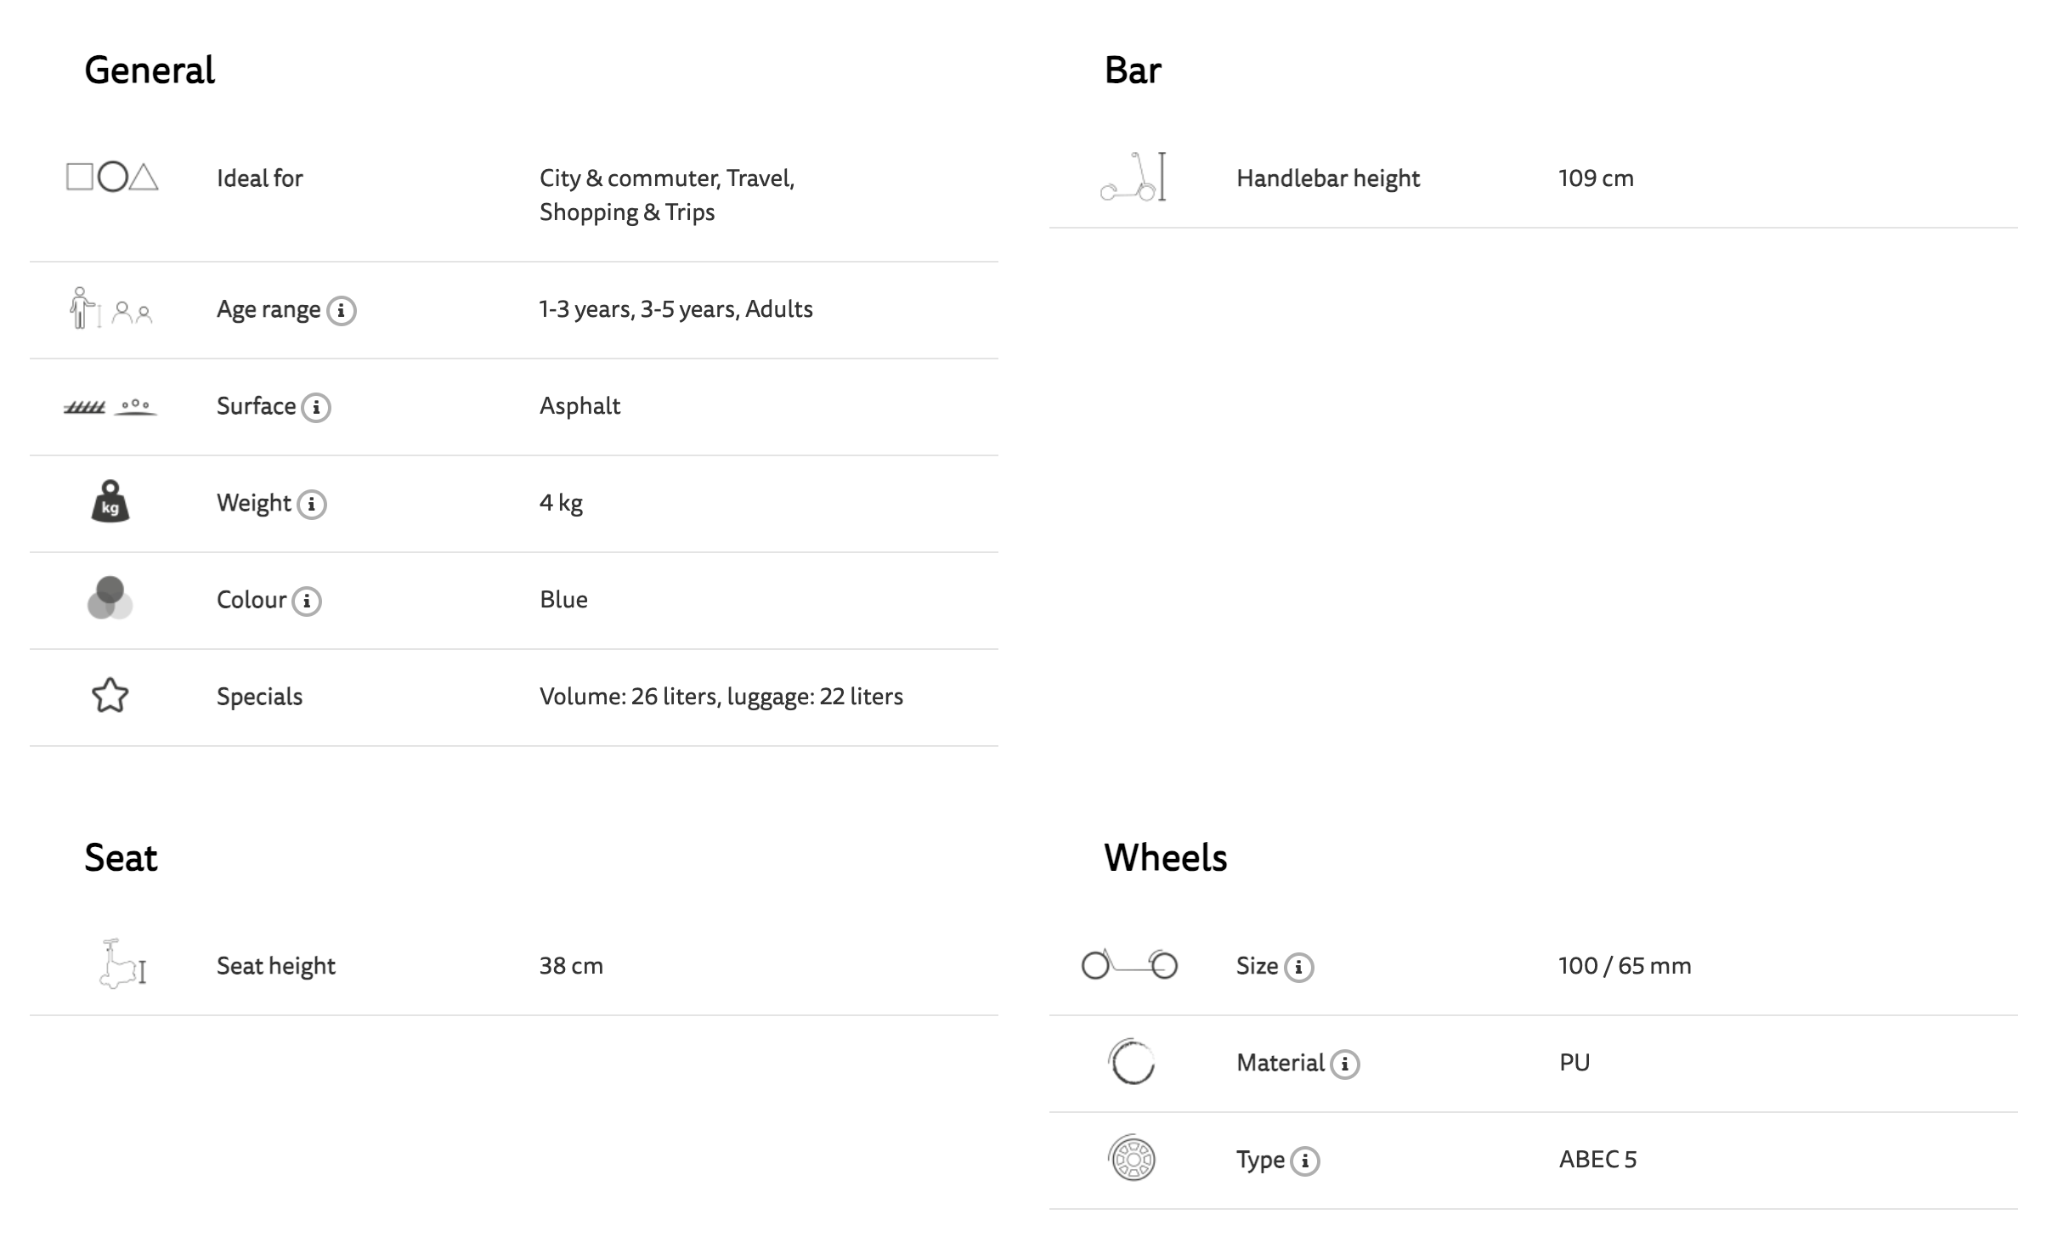The image size is (2058, 1254).
Task: Click the seat height scooter icon
Action: (122, 964)
